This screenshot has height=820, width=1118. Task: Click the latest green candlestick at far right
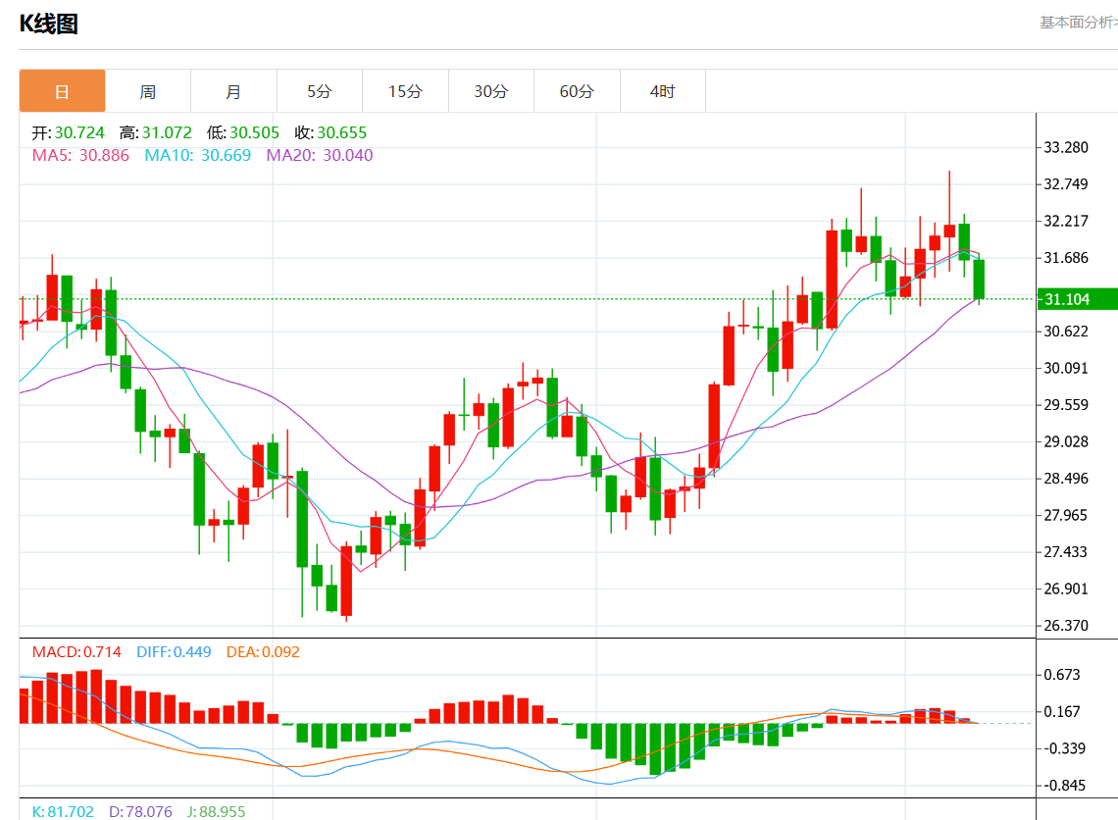pyautogui.click(x=979, y=280)
